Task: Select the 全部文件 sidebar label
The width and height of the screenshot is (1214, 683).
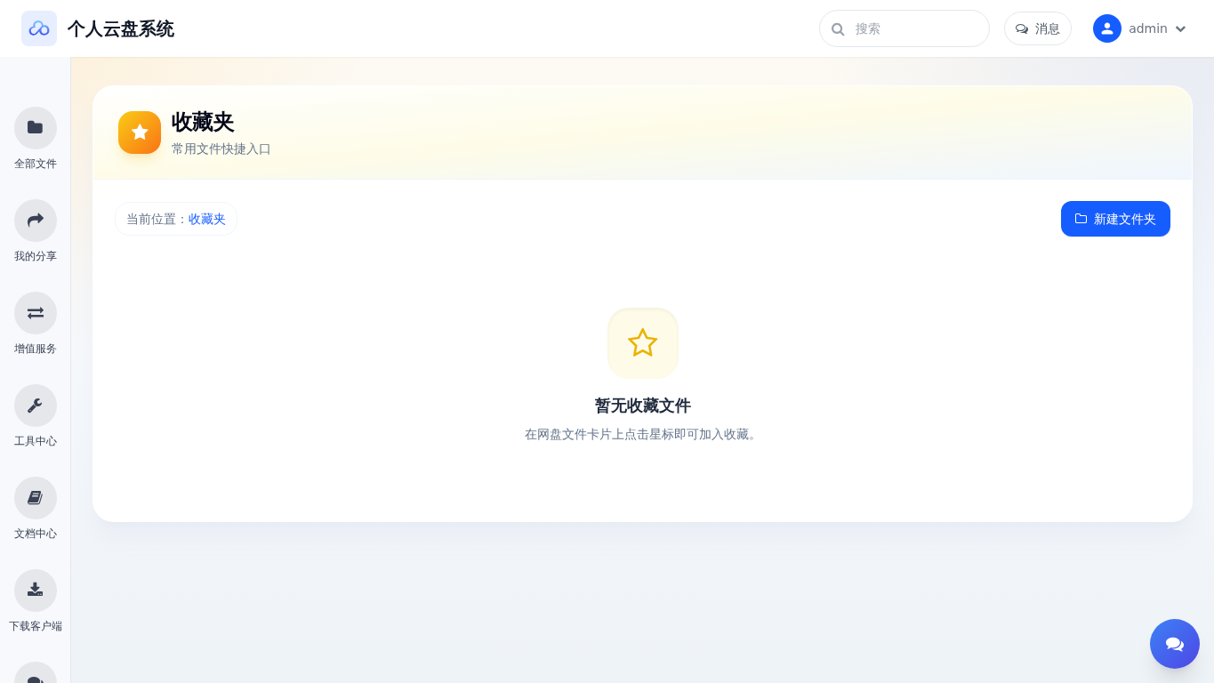Action: (36, 164)
